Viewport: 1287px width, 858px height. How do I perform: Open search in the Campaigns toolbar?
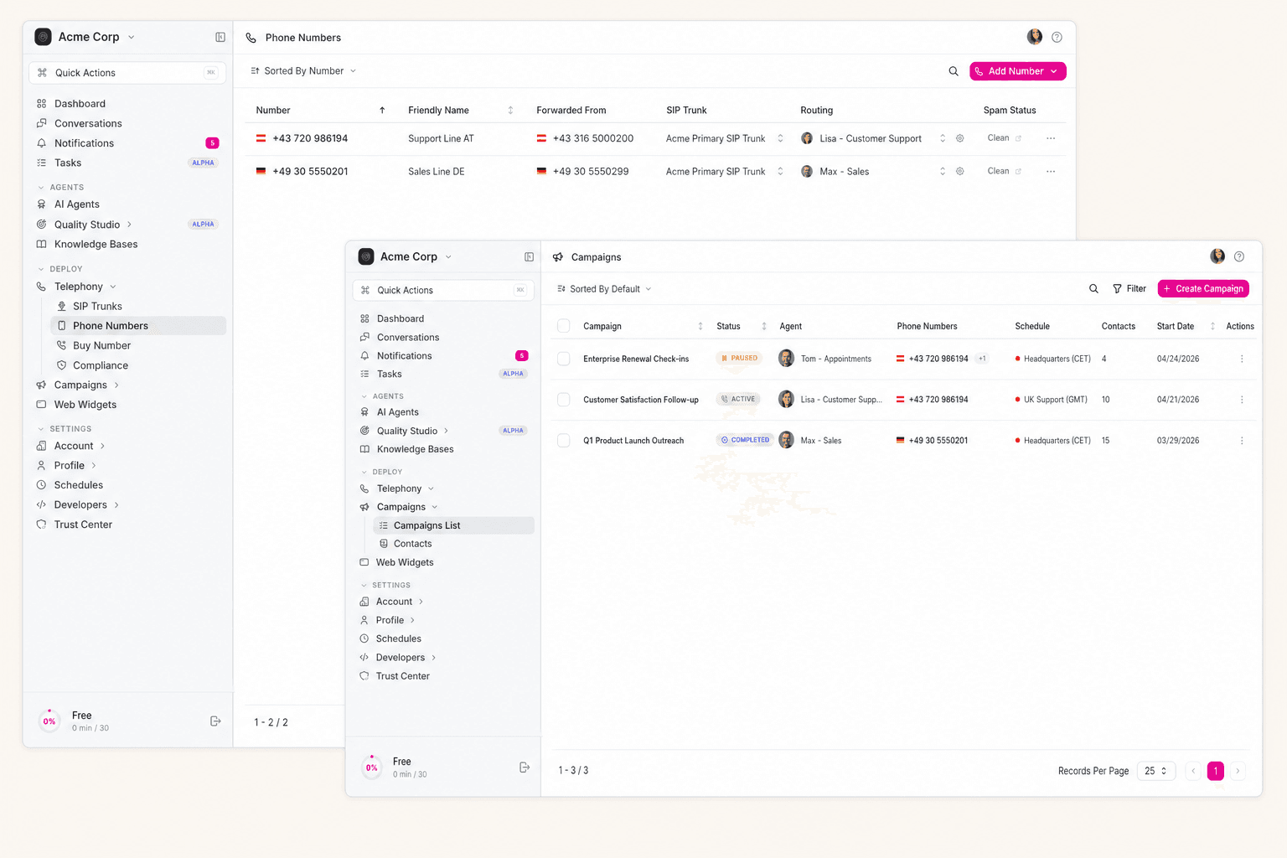[1093, 288]
